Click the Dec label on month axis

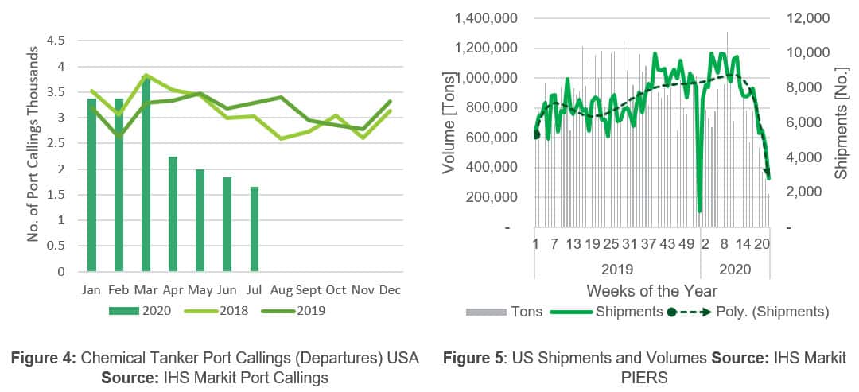(390, 290)
